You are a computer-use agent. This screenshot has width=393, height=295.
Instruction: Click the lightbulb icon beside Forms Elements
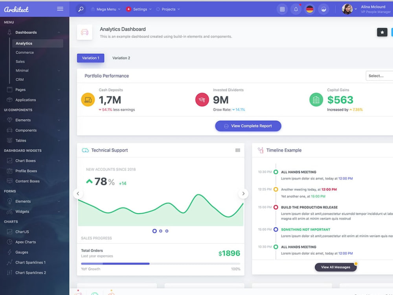pos(9,201)
